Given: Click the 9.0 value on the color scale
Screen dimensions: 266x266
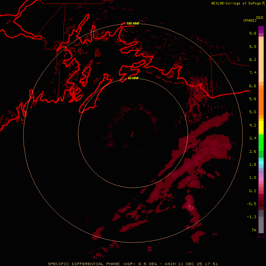Looking at the screenshot, I should 253,46.
